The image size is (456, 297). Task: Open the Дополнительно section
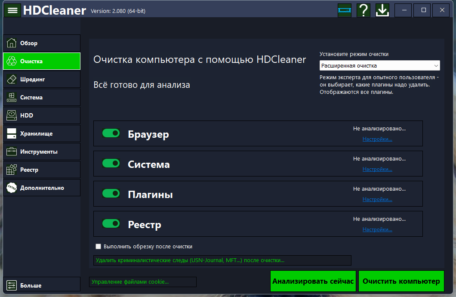pos(42,188)
